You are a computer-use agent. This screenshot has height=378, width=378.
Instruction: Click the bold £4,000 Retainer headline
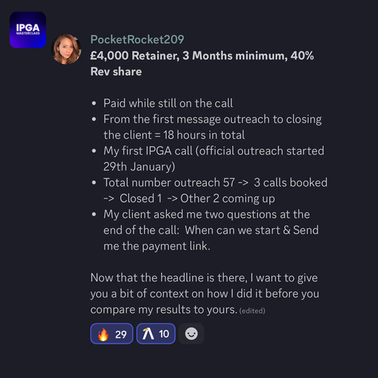pos(202,63)
